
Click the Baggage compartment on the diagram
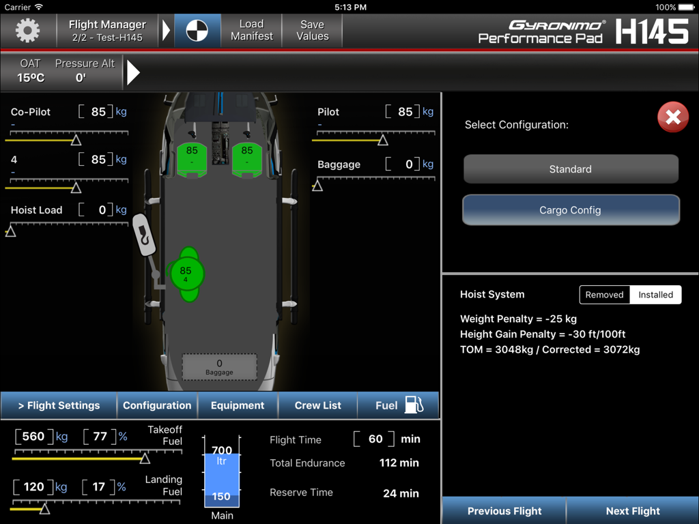tap(220, 366)
